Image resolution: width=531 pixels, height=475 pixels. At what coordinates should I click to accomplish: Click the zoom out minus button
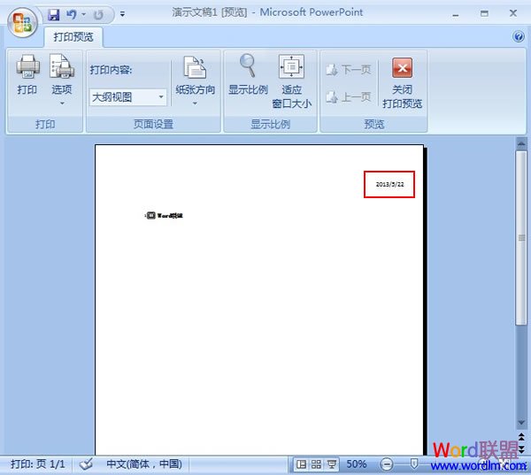click(386, 464)
